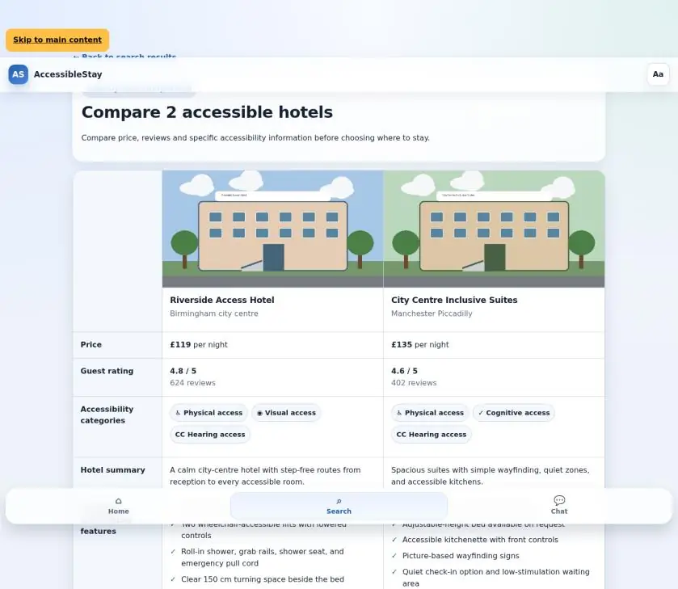Click City Centre's Physical access chip

[x=430, y=413]
